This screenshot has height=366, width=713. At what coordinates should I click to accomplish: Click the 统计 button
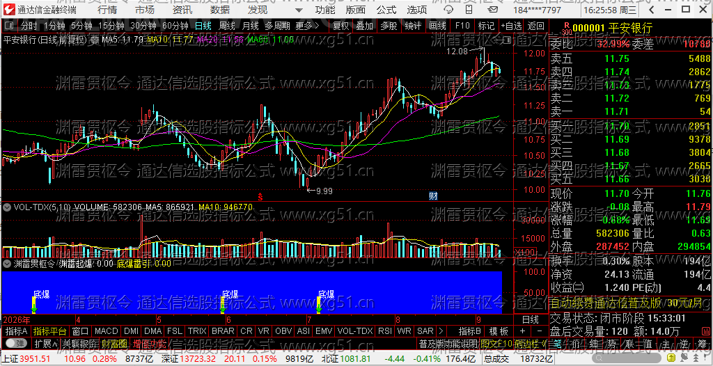coord(413,26)
